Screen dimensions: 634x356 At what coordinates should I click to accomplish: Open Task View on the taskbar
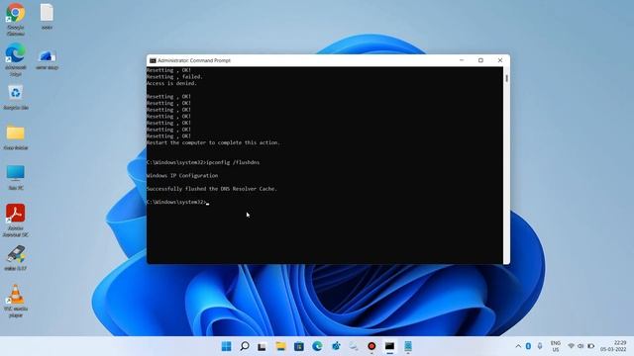pyautogui.click(x=262, y=346)
